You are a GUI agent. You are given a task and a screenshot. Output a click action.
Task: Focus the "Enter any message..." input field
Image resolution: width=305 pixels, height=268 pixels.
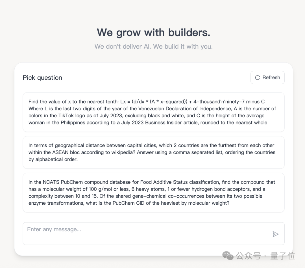[x=154, y=234]
